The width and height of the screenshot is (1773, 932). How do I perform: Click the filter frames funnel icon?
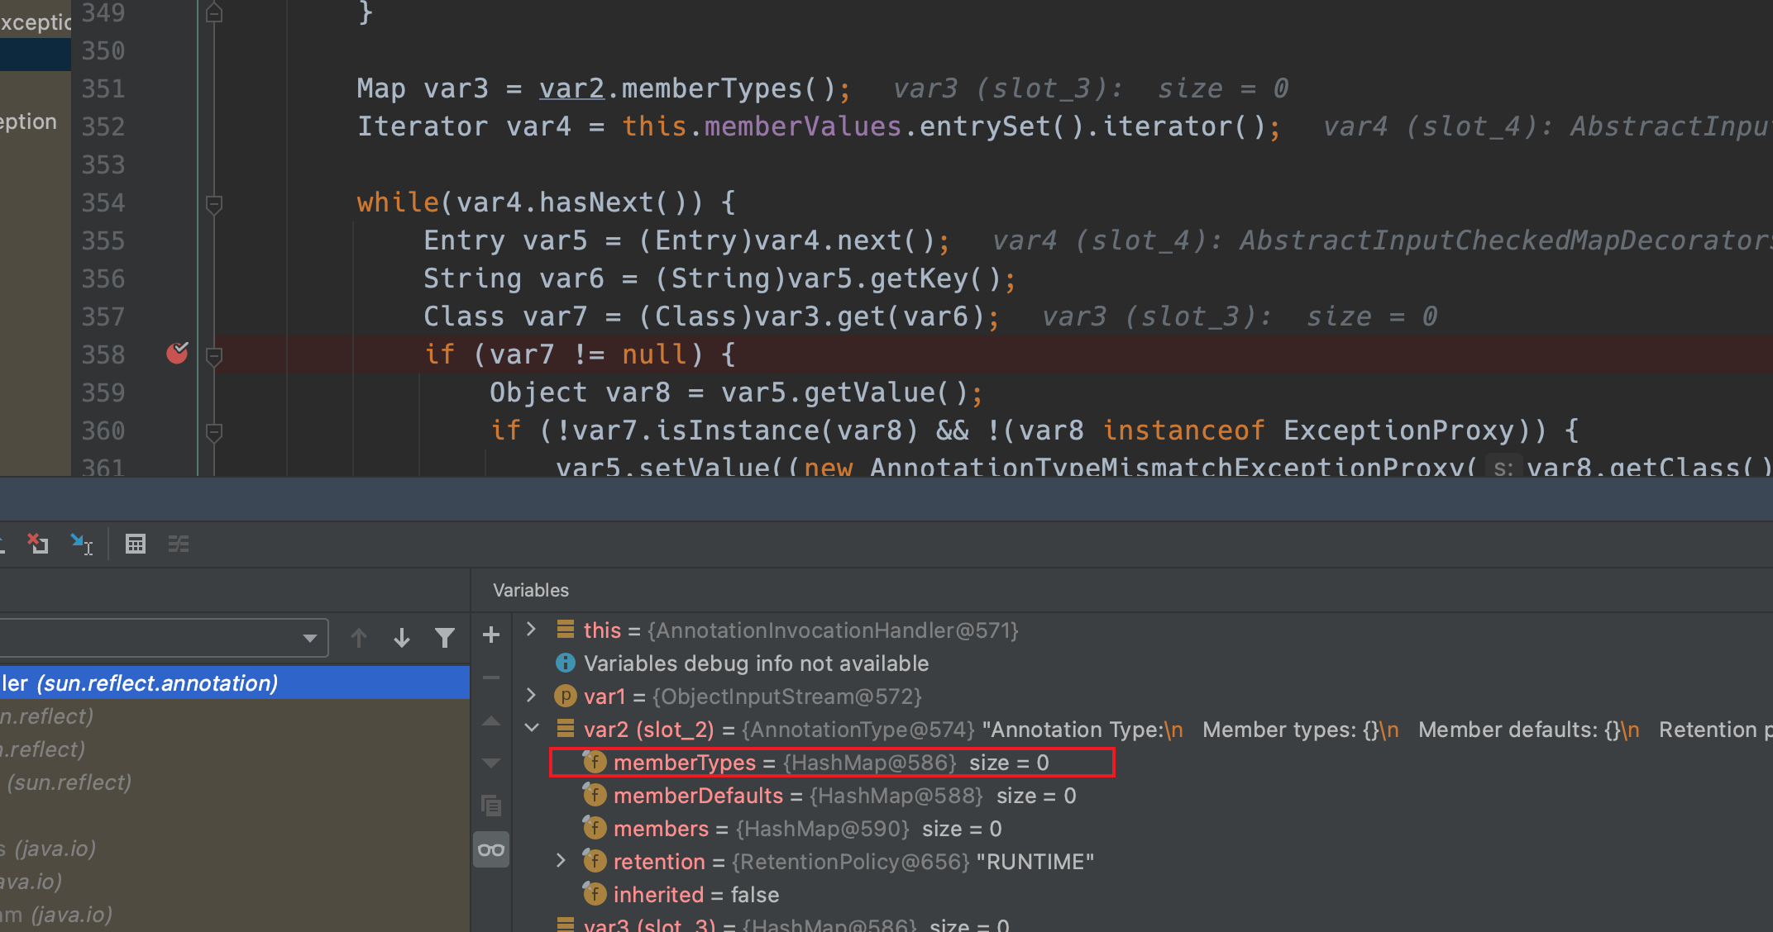(x=445, y=638)
